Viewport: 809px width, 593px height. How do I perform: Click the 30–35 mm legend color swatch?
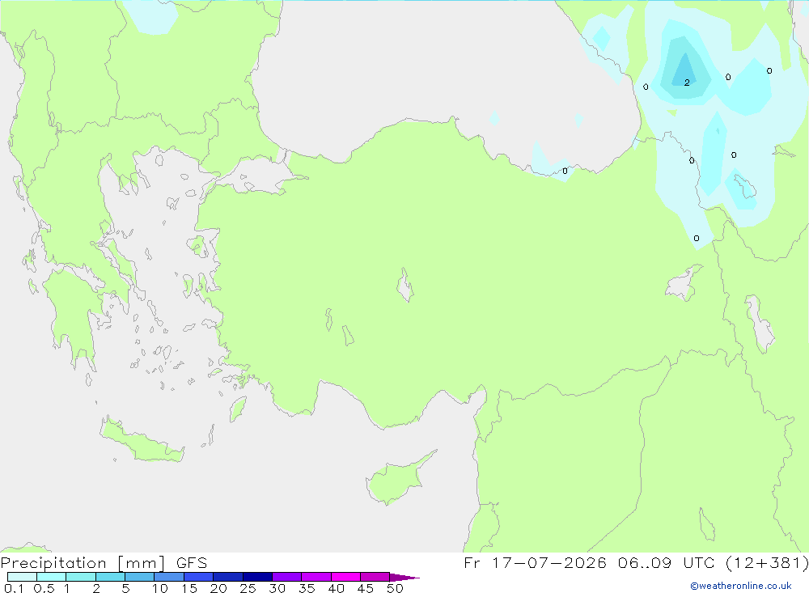click(287, 577)
